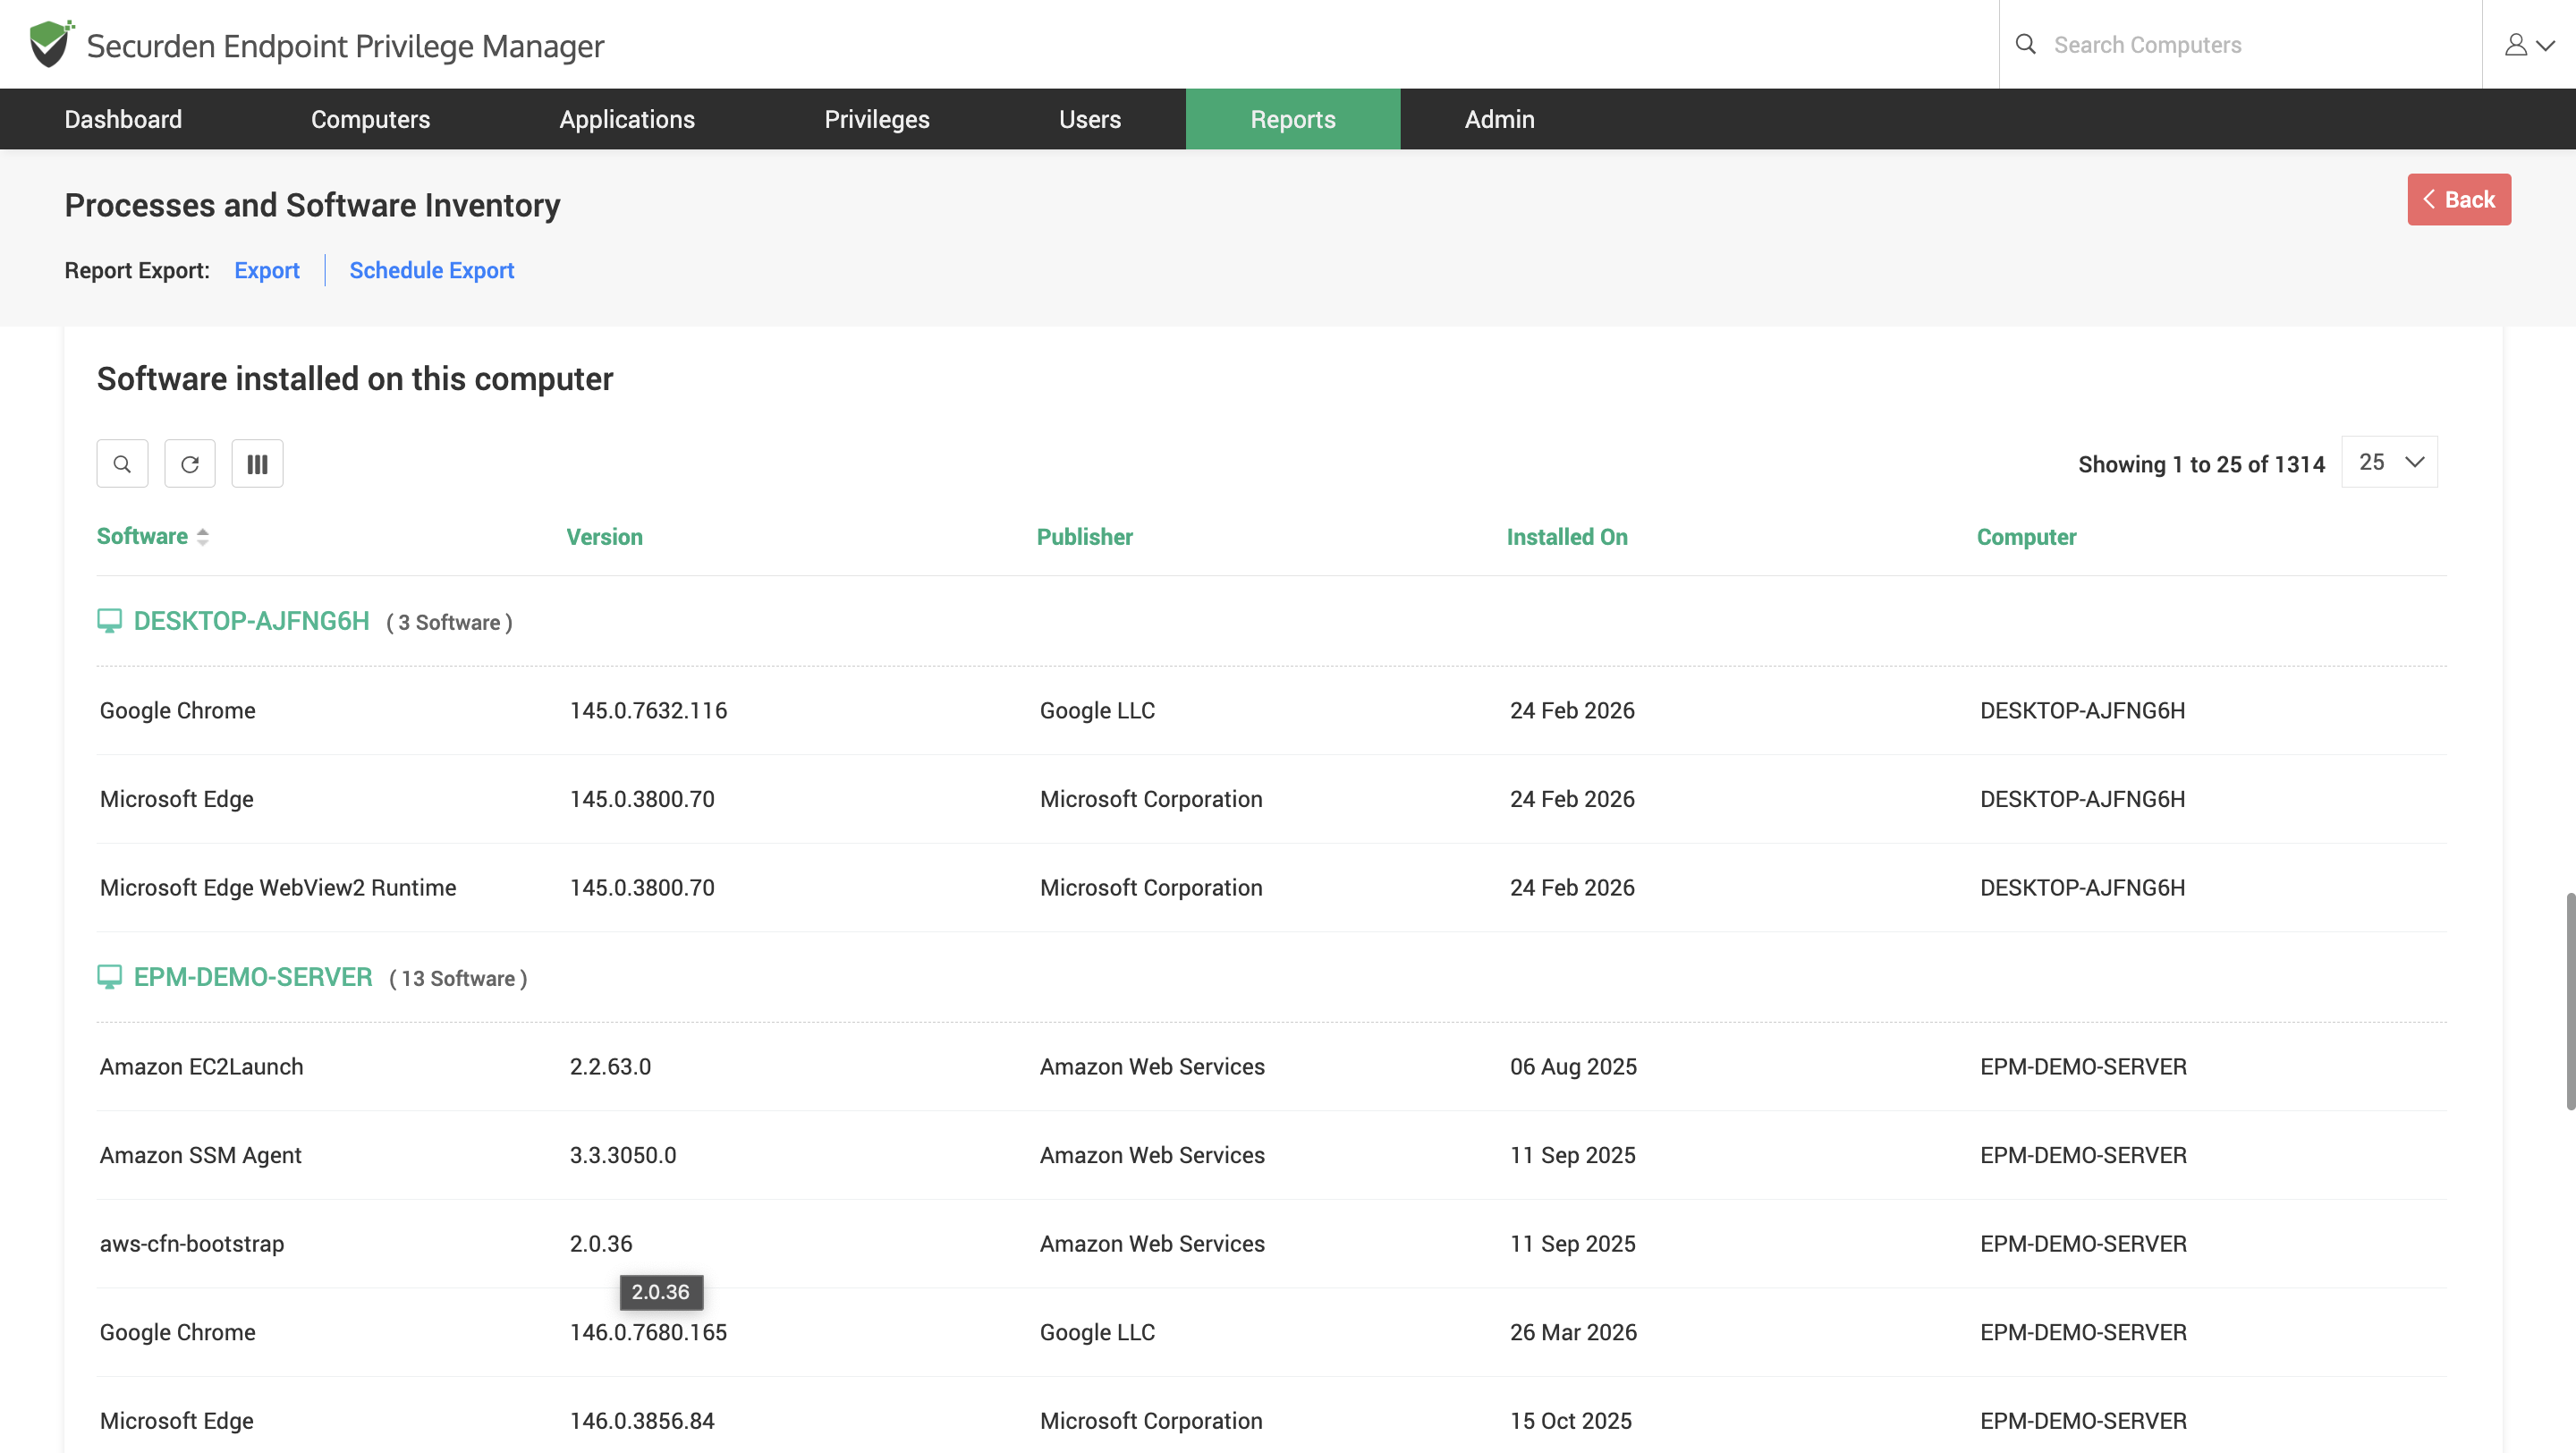Select Microsoft Edge row version 145.0.3800.70

1272,799
